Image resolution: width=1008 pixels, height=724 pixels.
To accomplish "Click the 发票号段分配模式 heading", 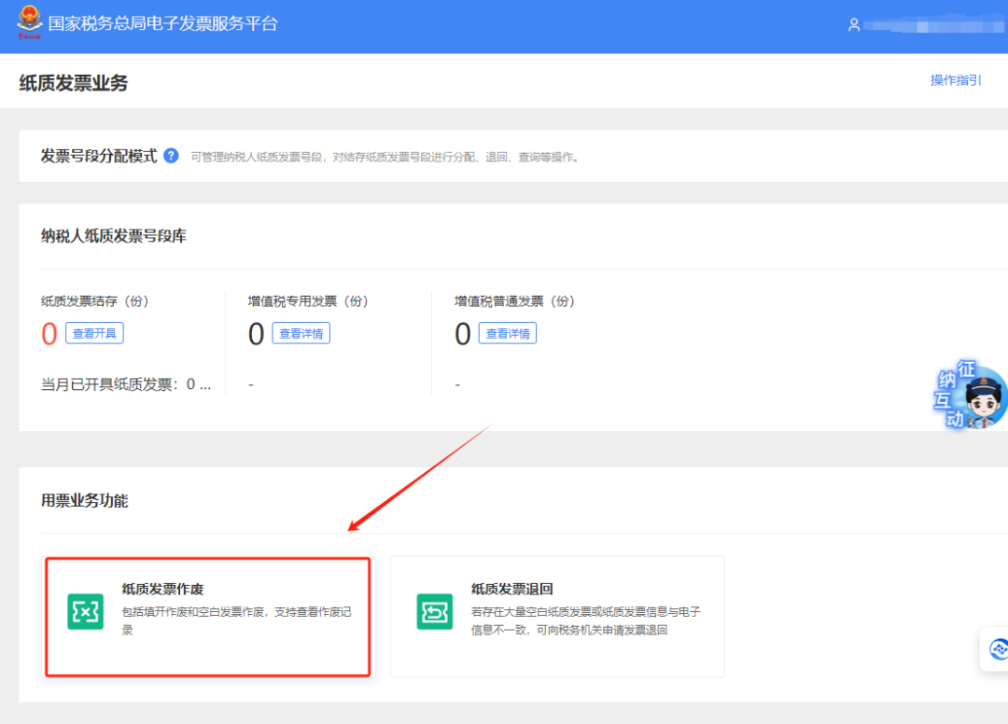I will pyautogui.click(x=98, y=156).
